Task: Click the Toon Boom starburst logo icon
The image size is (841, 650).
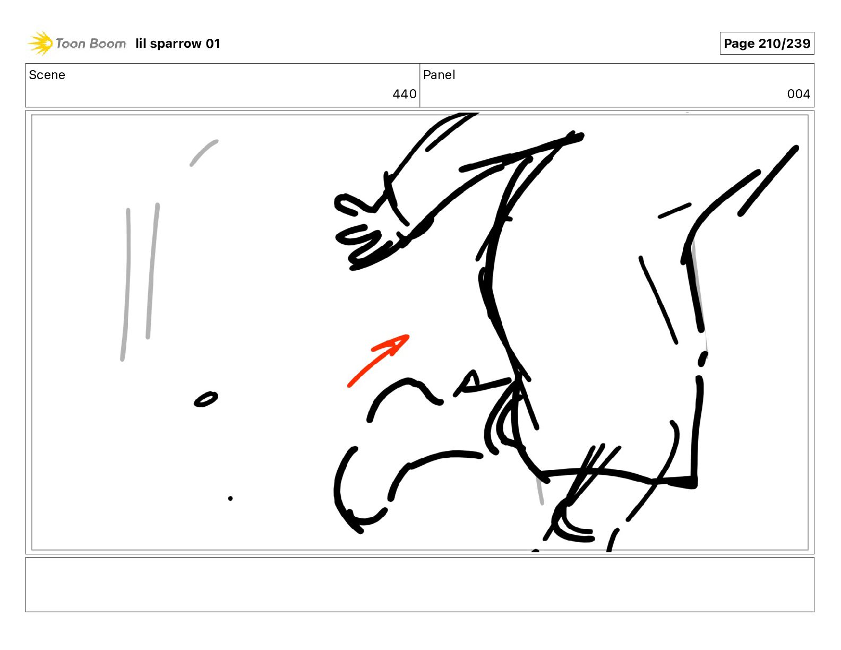Action: 40,43
